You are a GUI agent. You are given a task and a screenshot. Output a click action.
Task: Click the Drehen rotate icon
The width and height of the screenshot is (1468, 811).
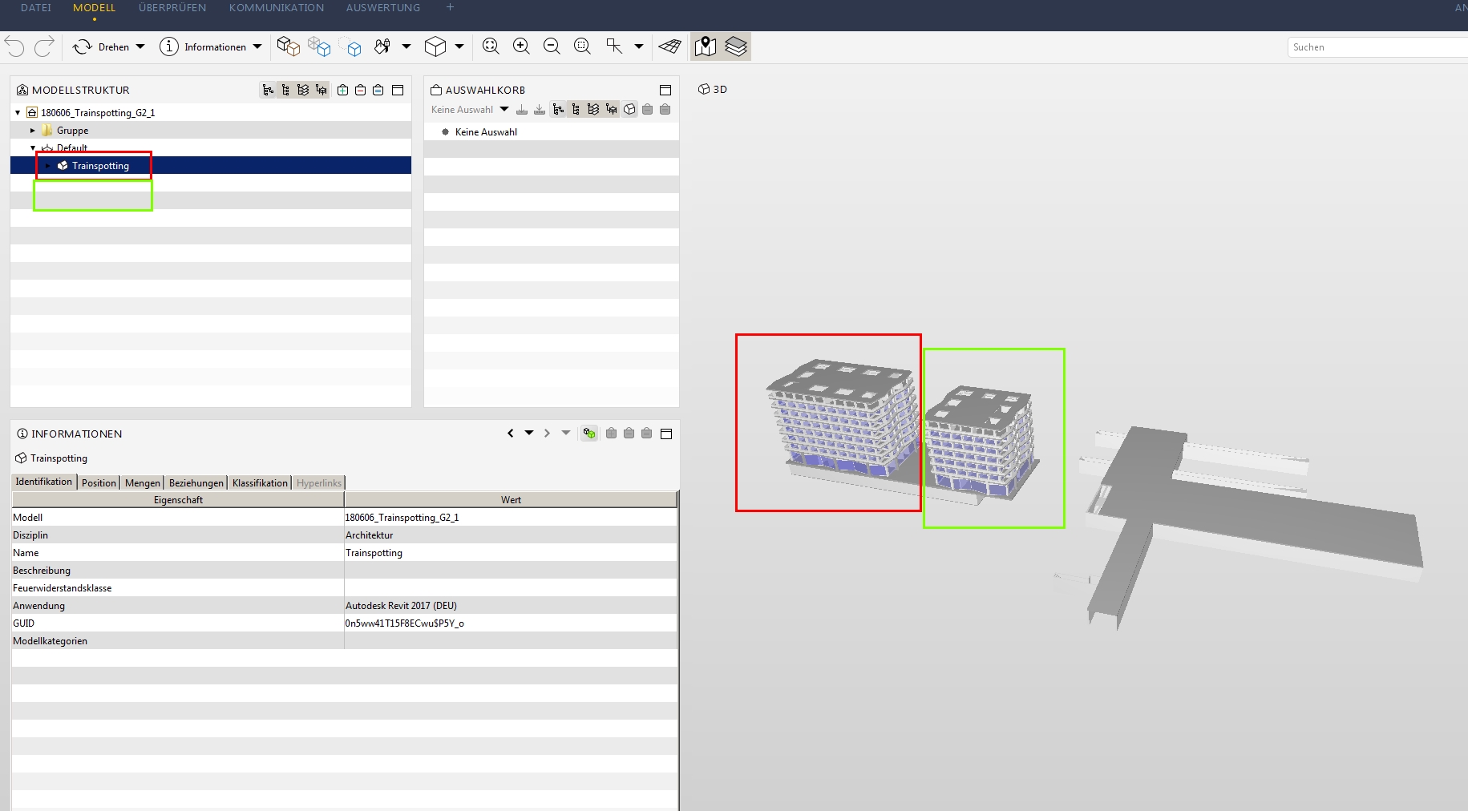pyautogui.click(x=83, y=46)
